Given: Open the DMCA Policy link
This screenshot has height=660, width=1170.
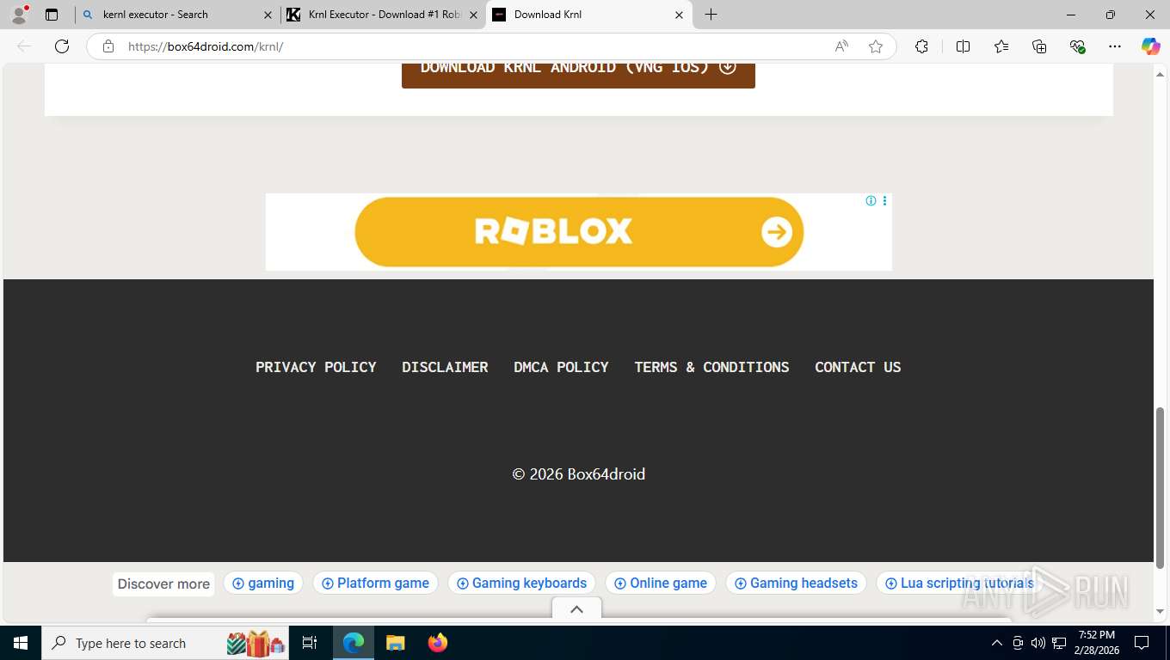Looking at the screenshot, I should pyautogui.click(x=561, y=367).
